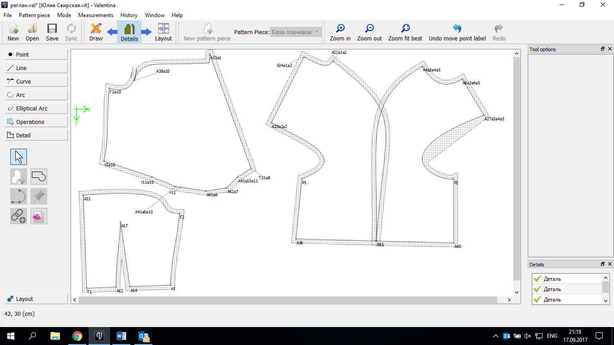Screen dimensions: 614x345
Task: Expand the Line tools section
Action: click(36, 68)
